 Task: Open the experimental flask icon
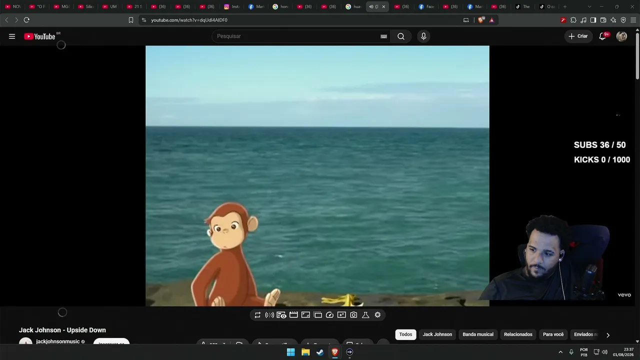365,315
